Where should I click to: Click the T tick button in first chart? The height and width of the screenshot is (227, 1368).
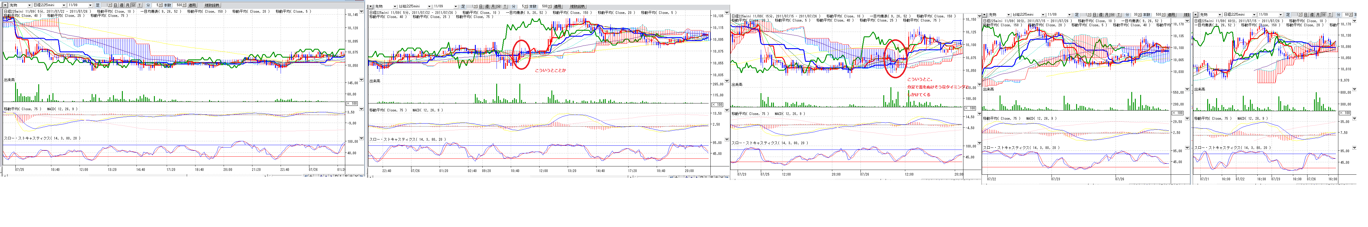(x=140, y=5)
